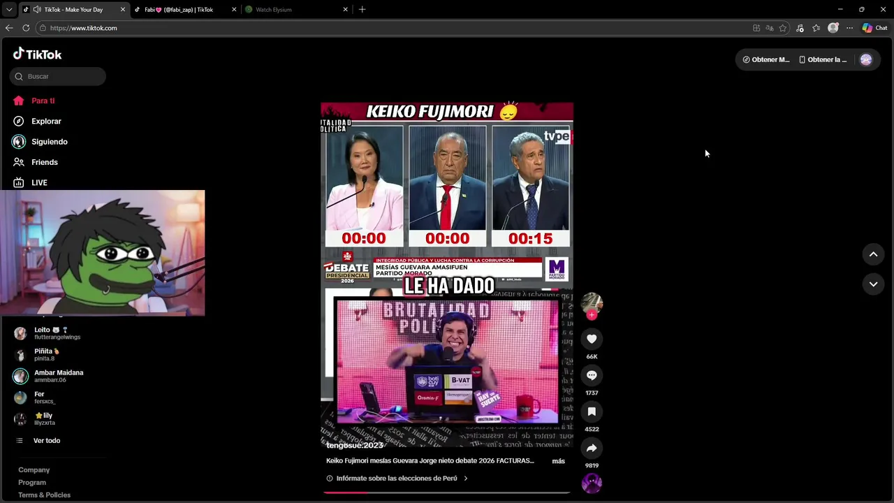Open the Copilot Chat button

874,28
